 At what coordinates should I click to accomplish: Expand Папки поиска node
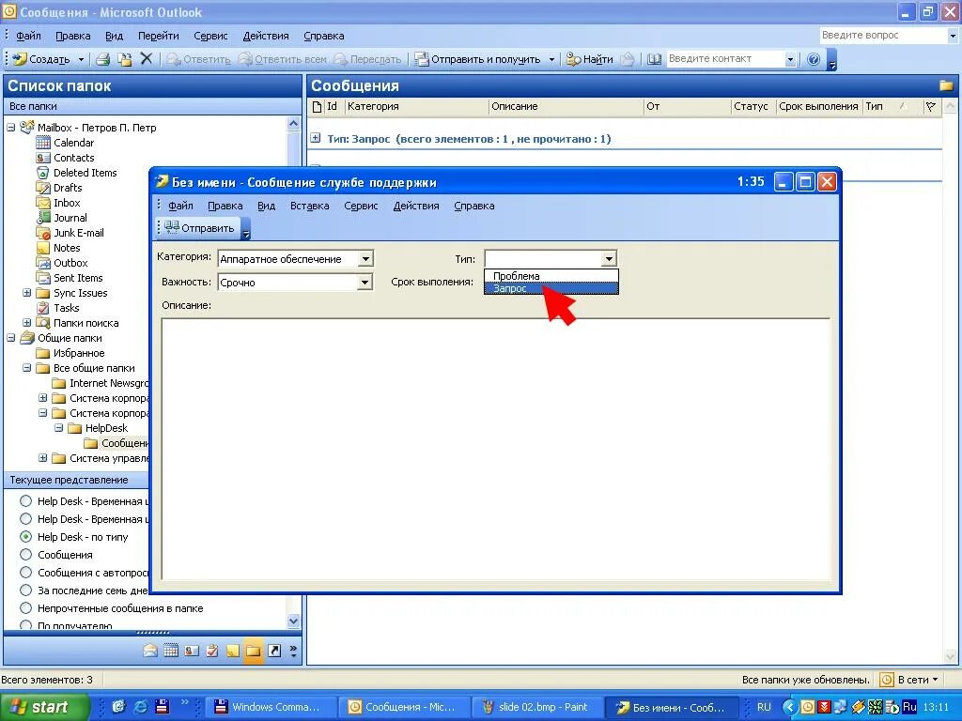tap(27, 323)
